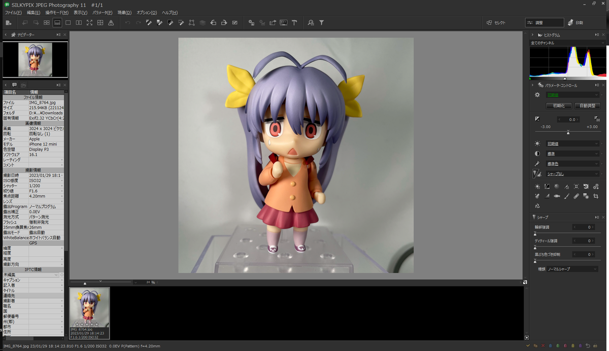Click the fullscreen preview arrows icon
609x351 pixels.
click(x=89, y=23)
